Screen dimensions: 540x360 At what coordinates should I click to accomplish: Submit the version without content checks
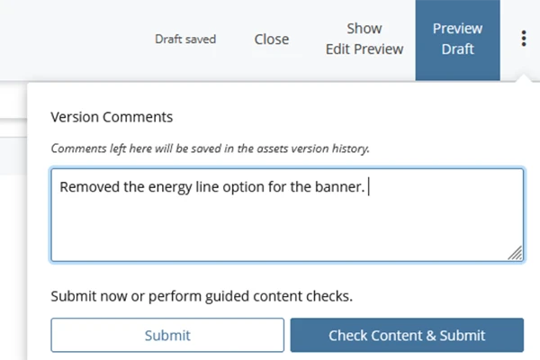point(167,335)
